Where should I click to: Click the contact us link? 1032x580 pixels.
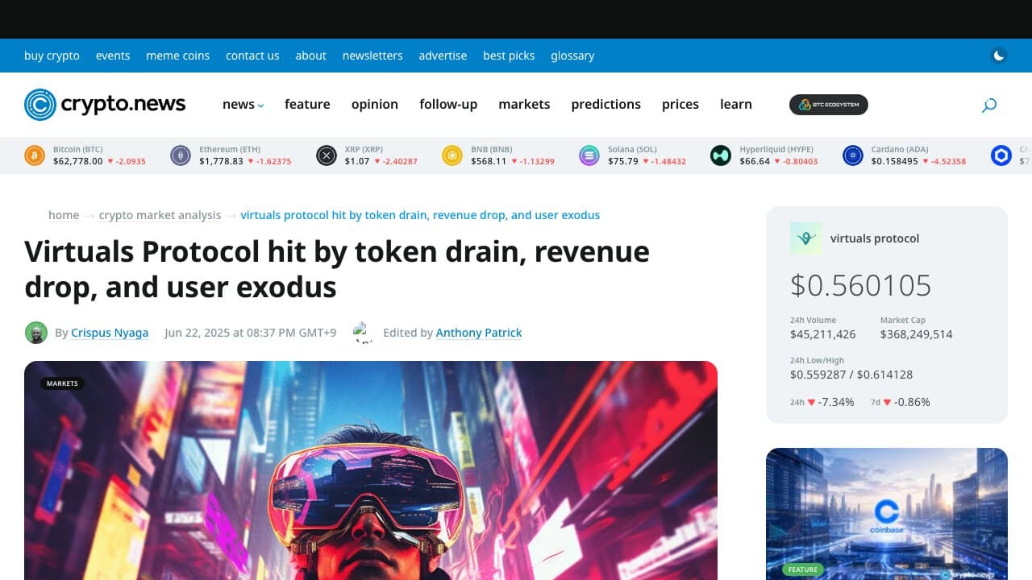click(252, 56)
